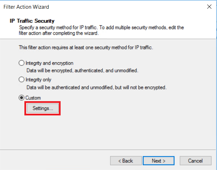Choose the "Integrity only" radio button
Screen dimensions: 217x170
pyautogui.click(x=22, y=80)
